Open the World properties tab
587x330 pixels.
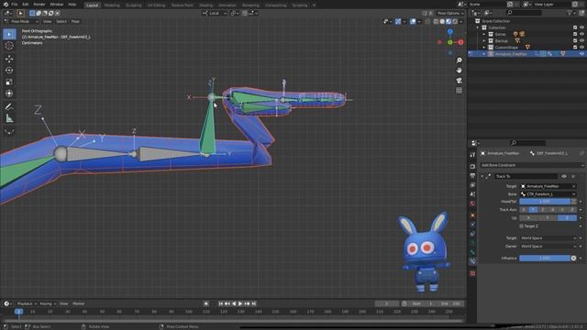(x=472, y=203)
